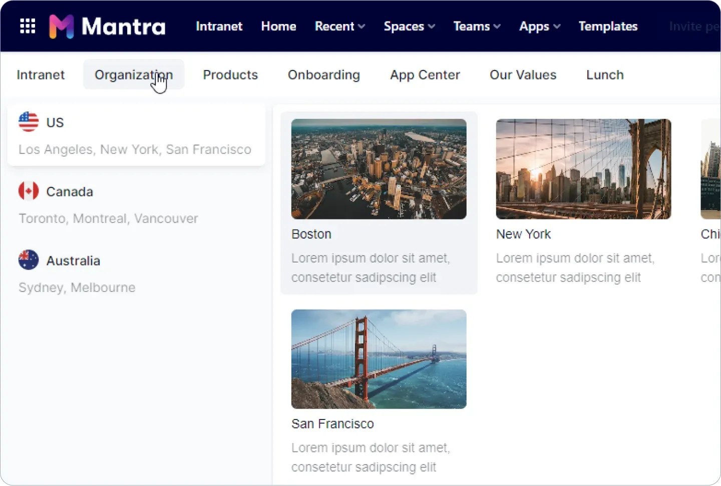Go to the App Center tab
This screenshot has height=486, width=721.
[x=425, y=74]
